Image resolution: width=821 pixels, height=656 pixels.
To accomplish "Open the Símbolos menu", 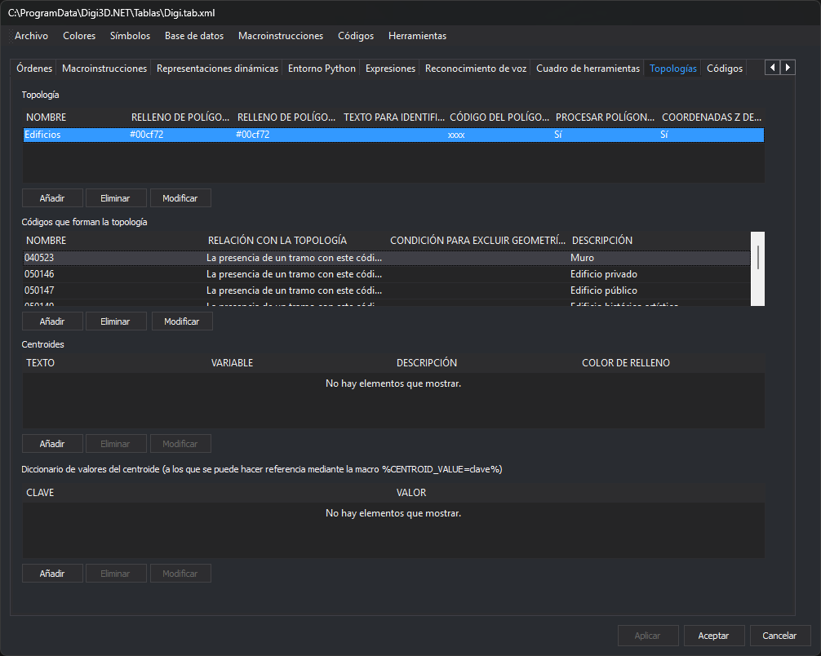I will pos(130,36).
